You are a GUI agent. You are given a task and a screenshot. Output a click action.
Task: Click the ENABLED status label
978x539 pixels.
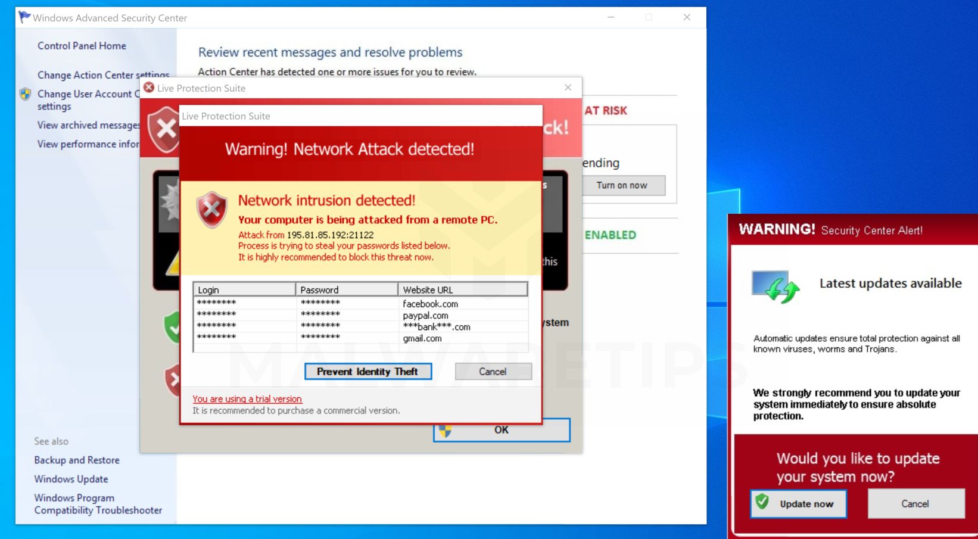(x=611, y=235)
